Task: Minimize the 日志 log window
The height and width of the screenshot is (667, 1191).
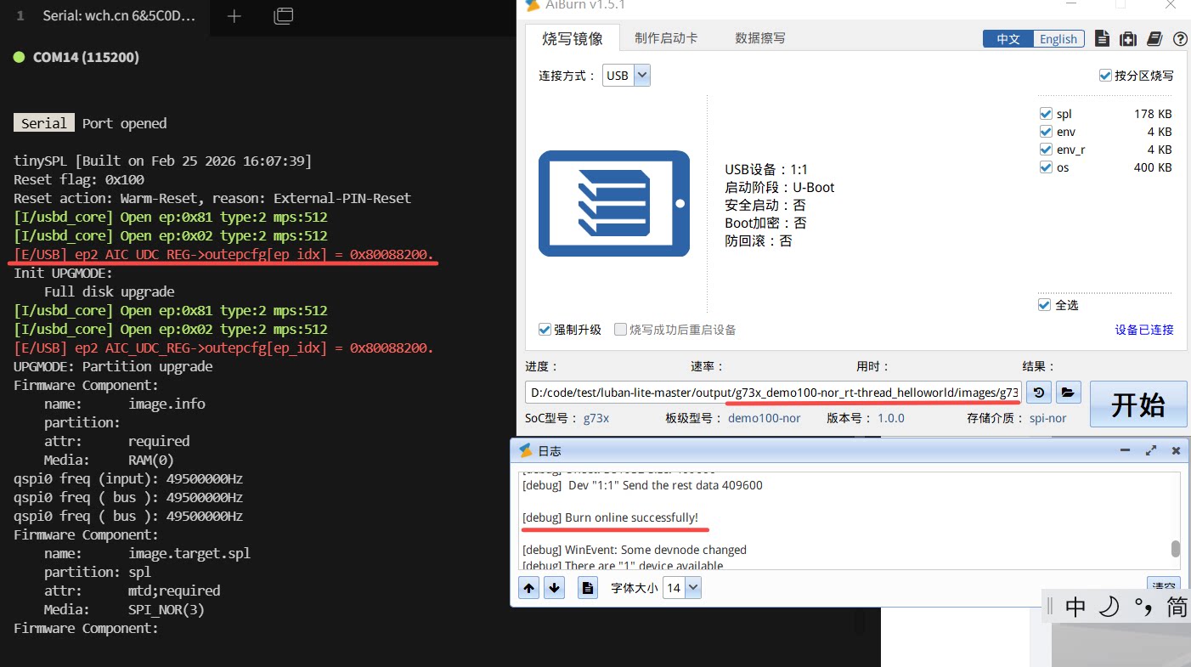Action: [1126, 450]
